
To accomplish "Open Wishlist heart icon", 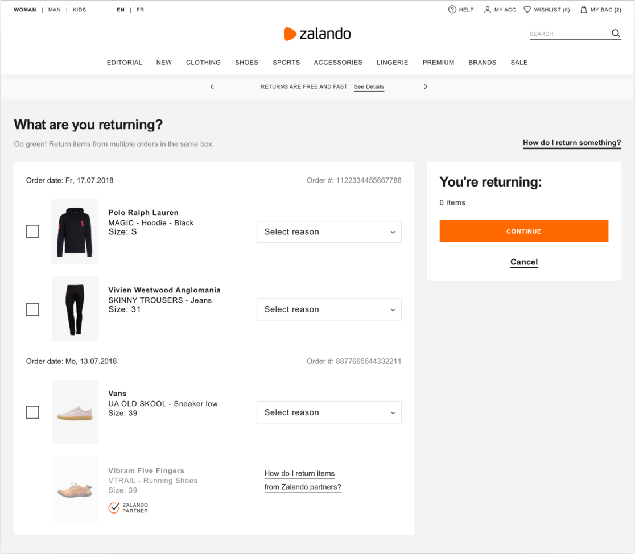I will (527, 10).
